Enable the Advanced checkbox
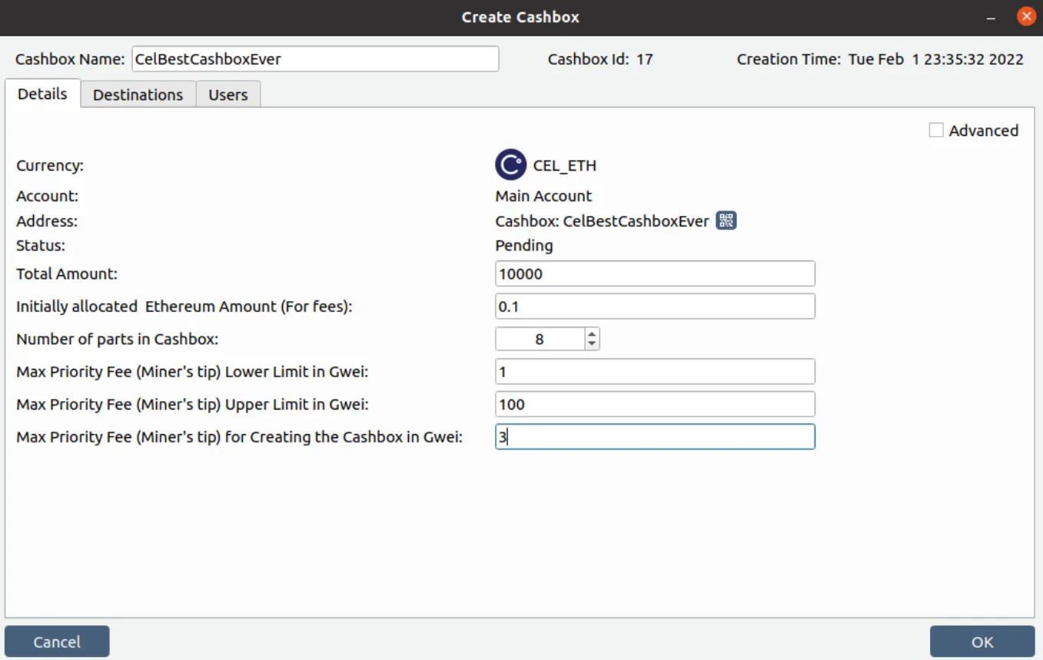This screenshot has height=660, width=1043. pyautogui.click(x=936, y=131)
